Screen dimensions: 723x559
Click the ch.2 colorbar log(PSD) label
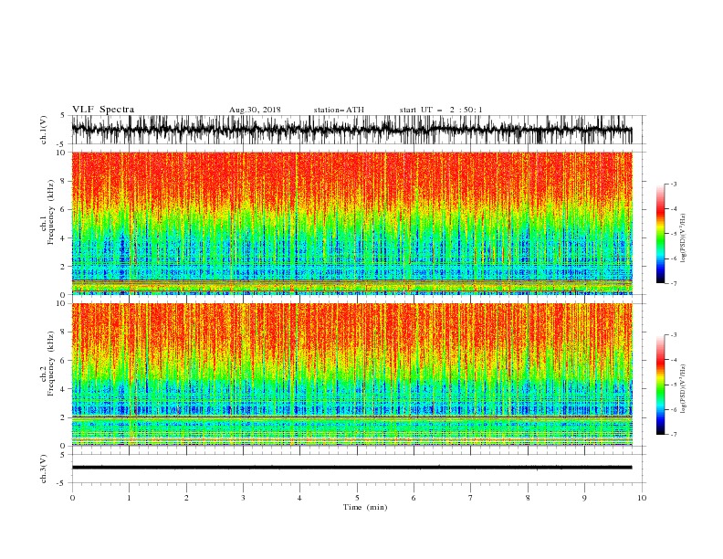point(683,388)
